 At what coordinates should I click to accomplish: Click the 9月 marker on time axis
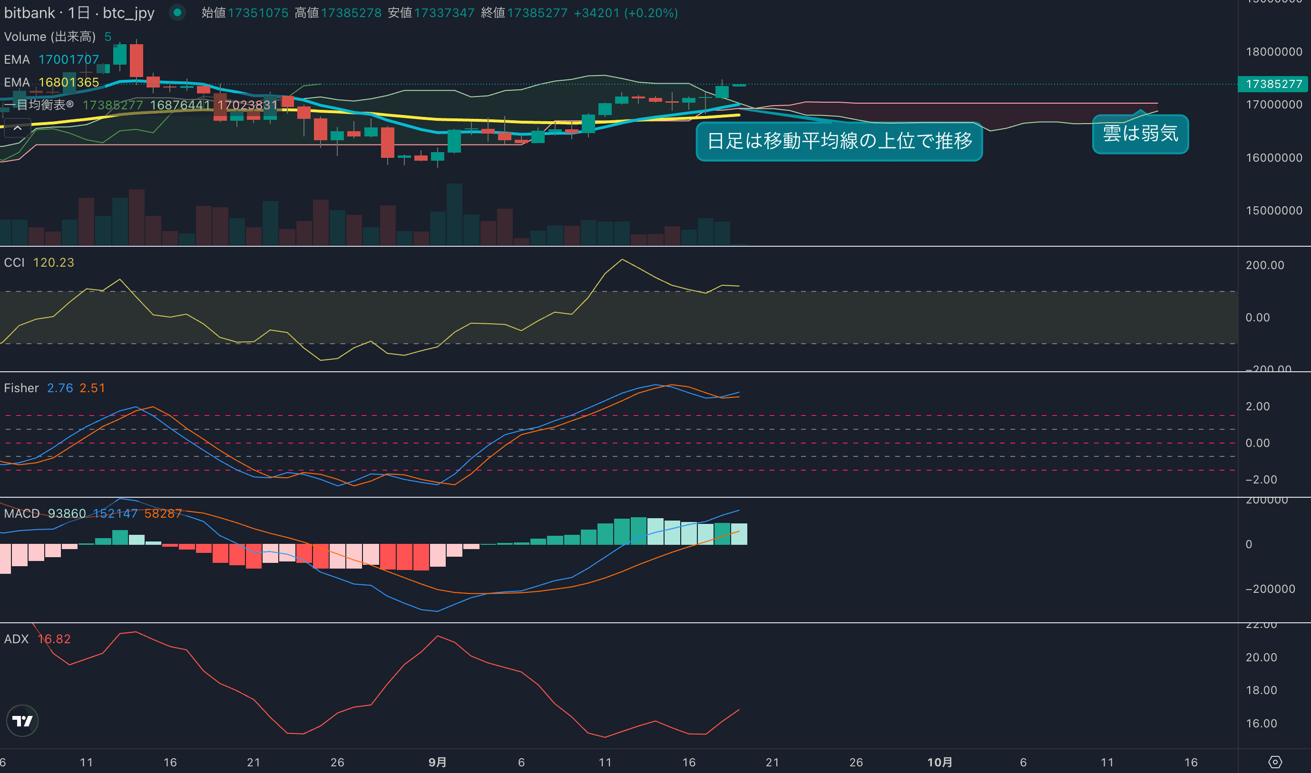click(437, 762)
